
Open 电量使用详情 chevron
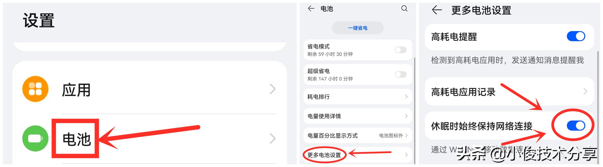coord(406,116)
